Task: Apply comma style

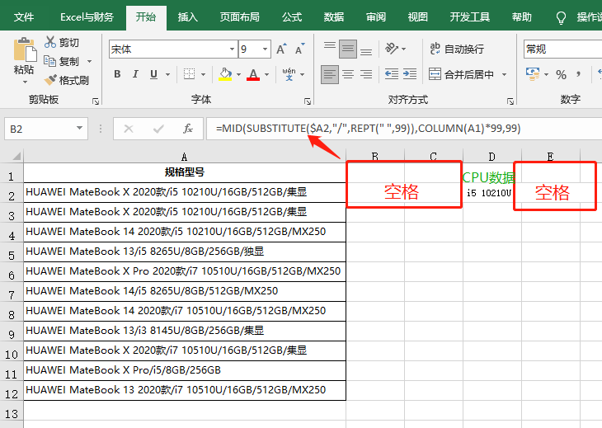Action: point(579,74)
